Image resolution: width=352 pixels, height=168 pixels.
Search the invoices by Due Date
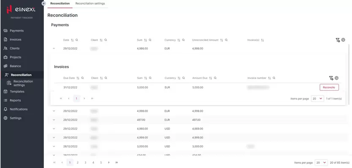82,78
